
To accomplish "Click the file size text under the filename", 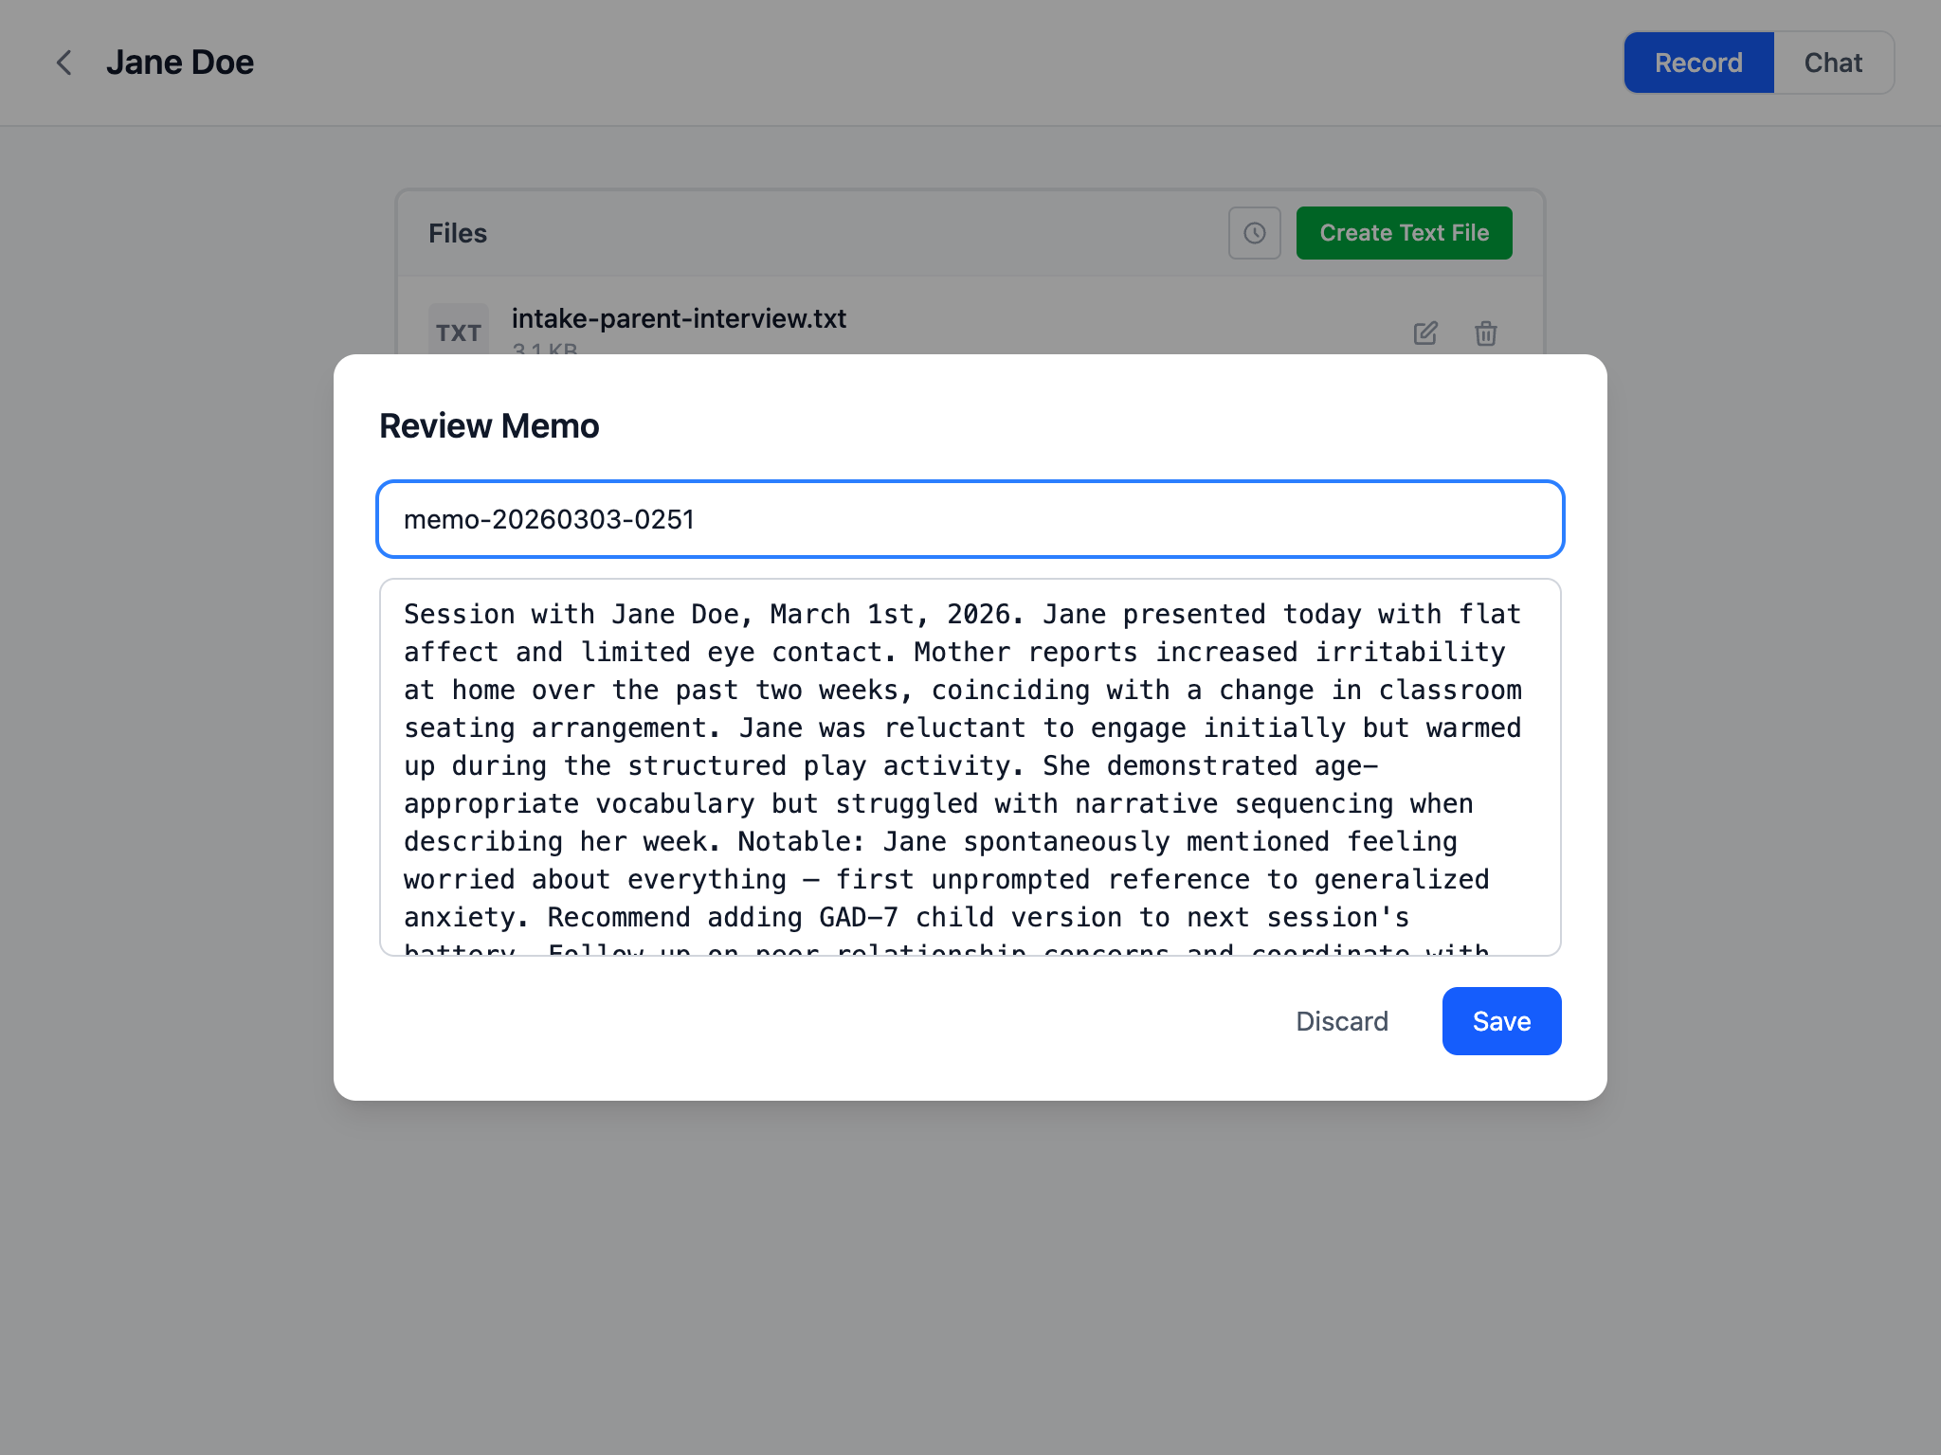I will coord(545,349).
